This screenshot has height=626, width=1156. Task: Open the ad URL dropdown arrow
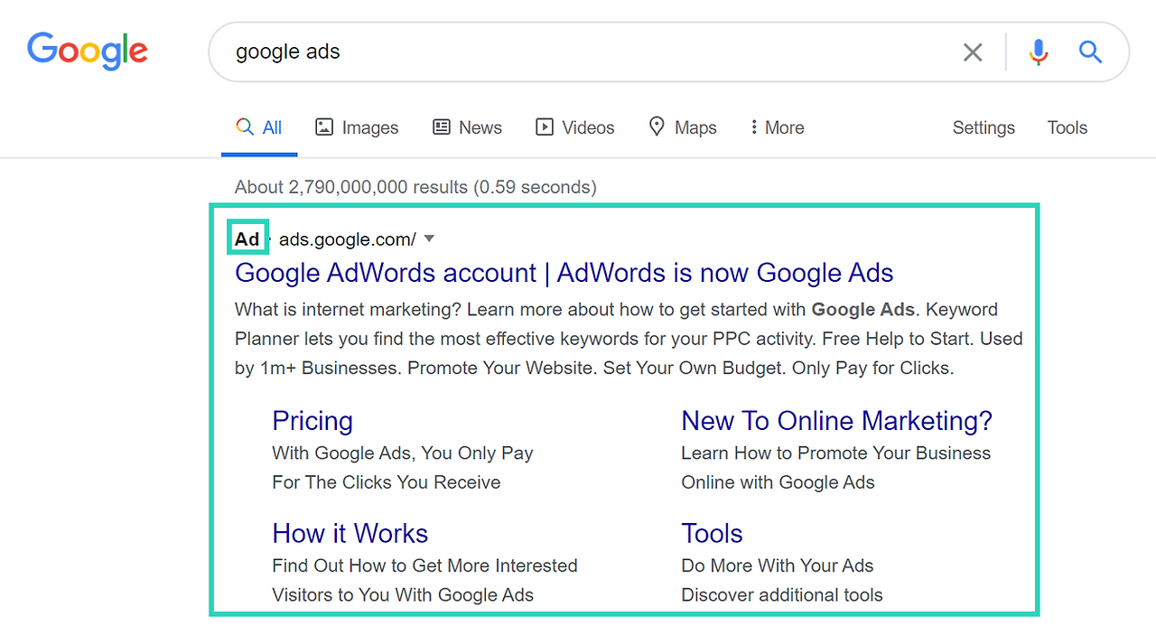[x=429, y=238]
